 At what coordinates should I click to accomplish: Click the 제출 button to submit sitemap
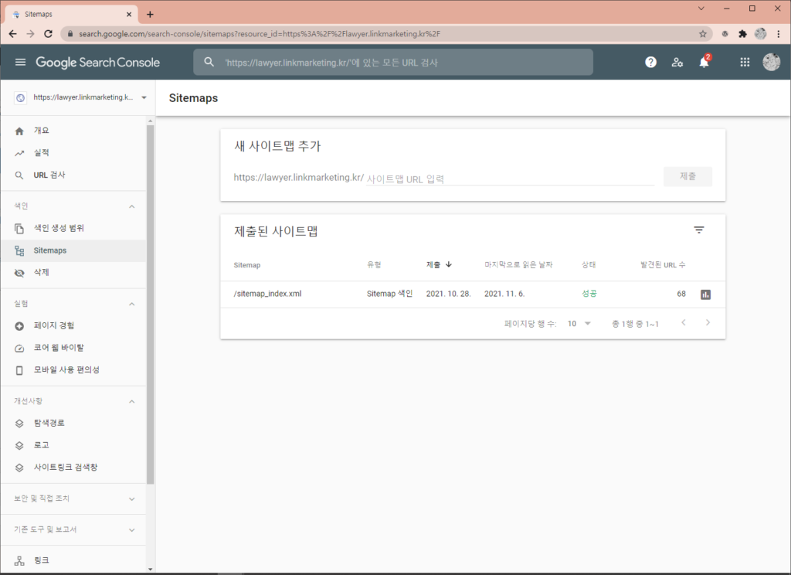[687, 176]
